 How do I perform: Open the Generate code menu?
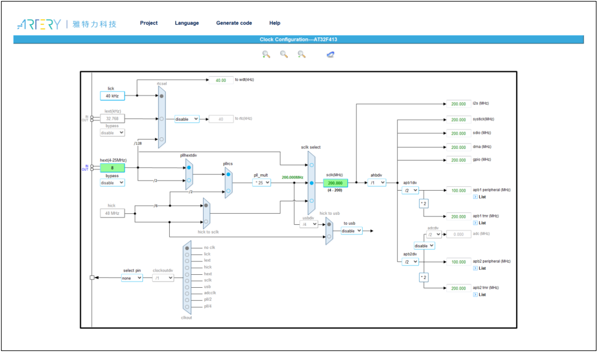pos(234,23)
